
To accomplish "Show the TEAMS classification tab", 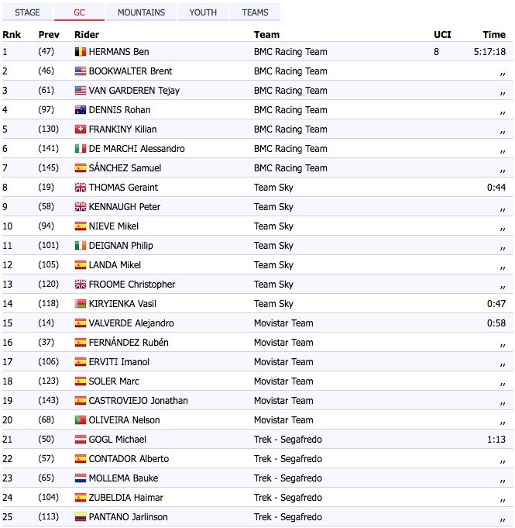I will click(255, 12).
